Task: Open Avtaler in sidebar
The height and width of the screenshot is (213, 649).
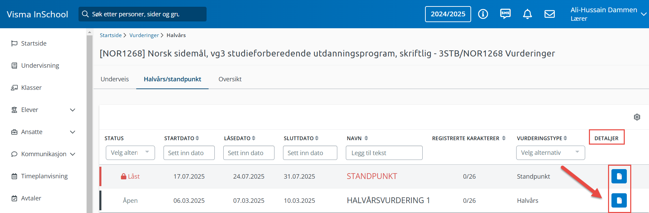Action: coord(31,198)
